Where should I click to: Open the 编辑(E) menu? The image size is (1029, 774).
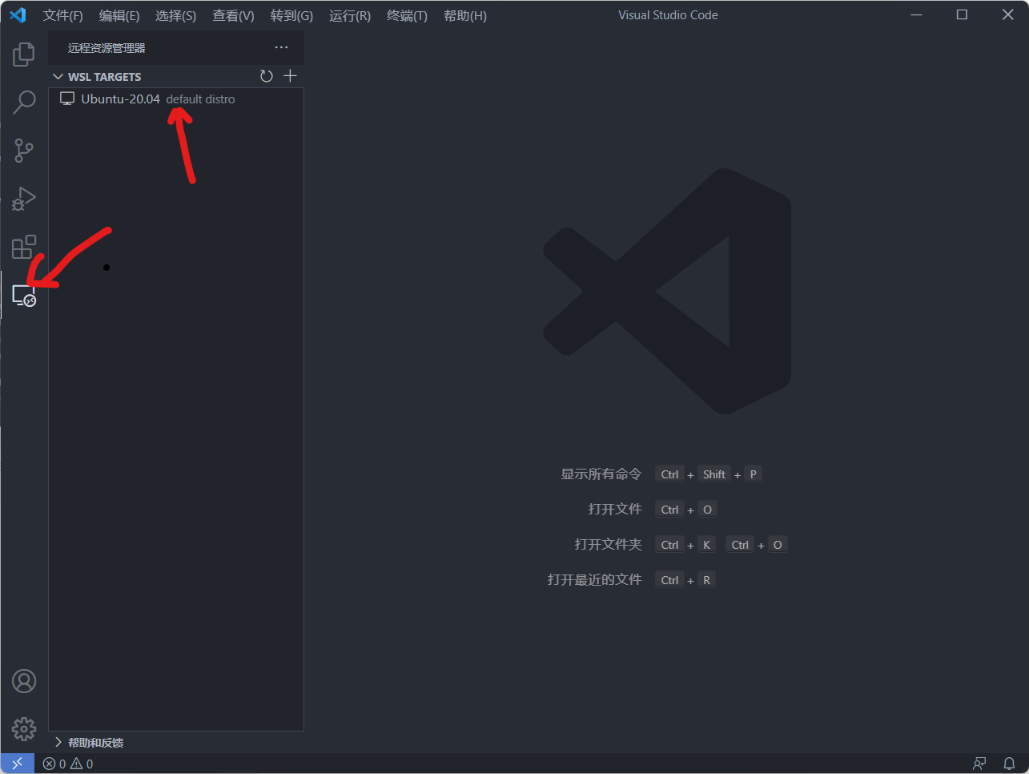[119, 15]
